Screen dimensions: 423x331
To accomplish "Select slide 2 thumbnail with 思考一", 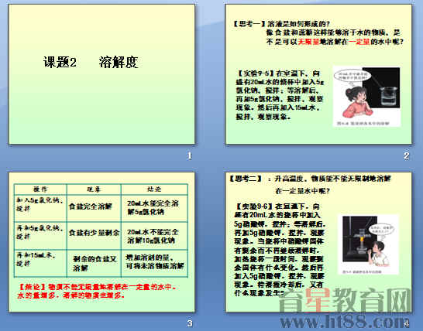I will point(318,74).
